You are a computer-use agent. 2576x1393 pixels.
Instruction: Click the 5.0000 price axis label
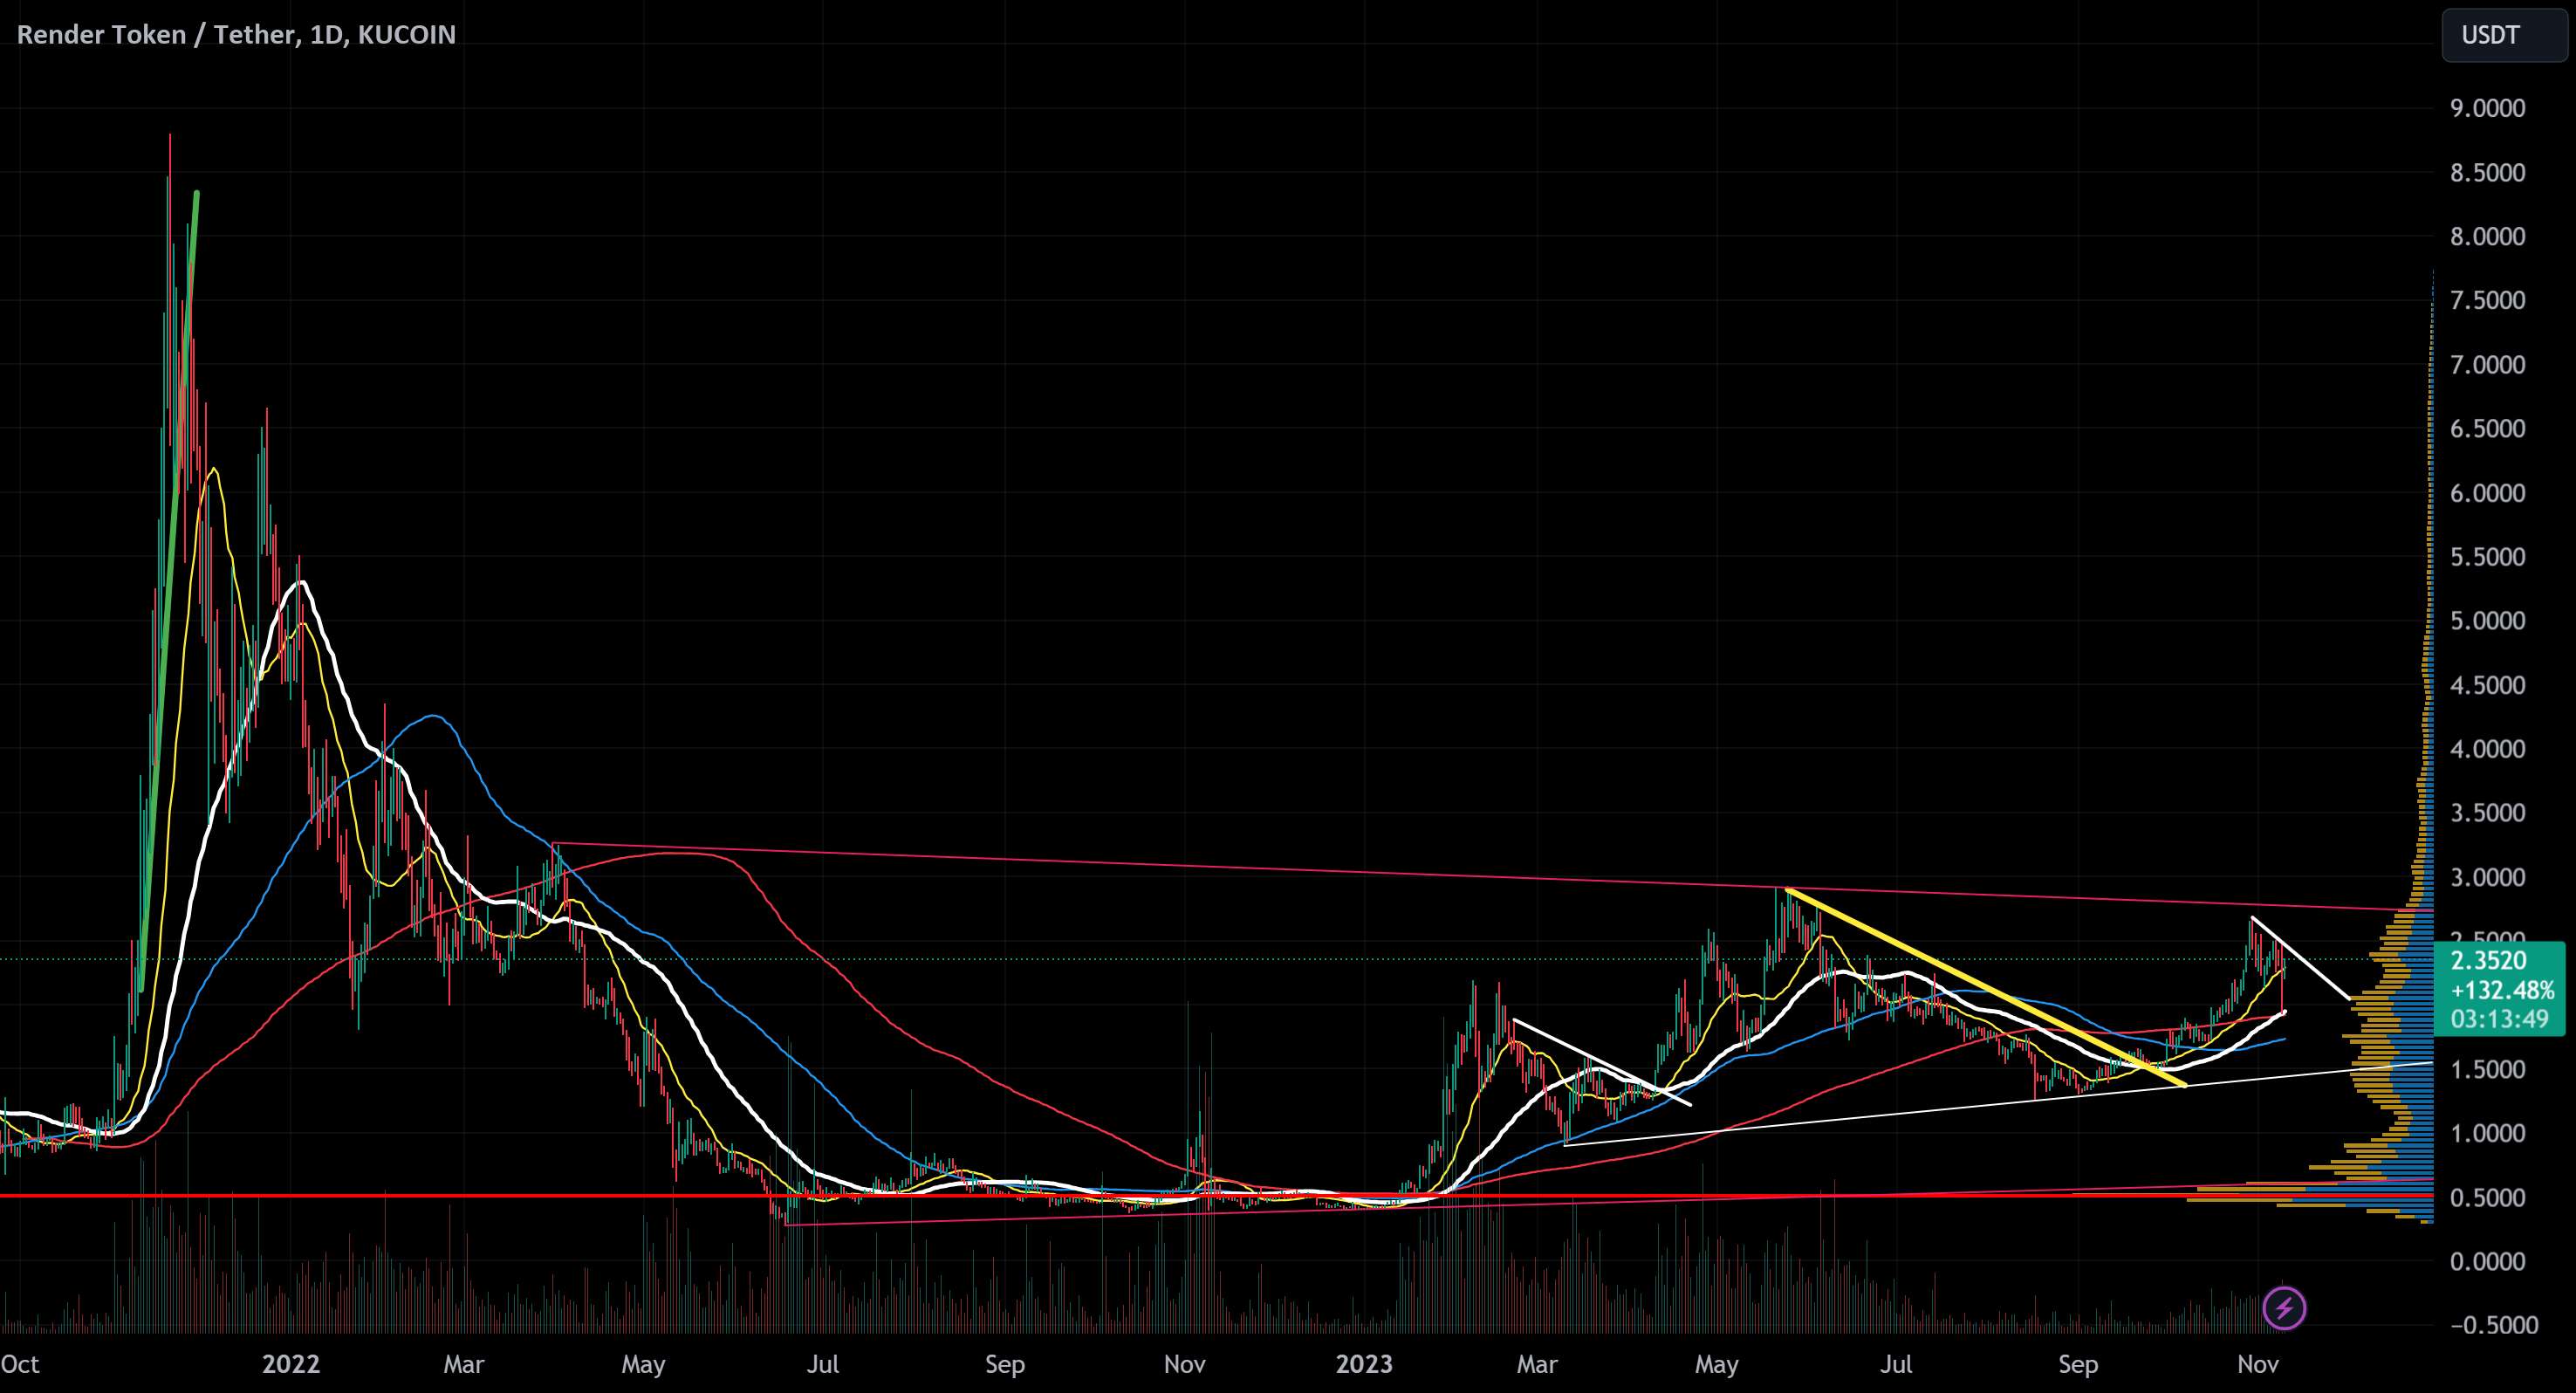click(2487, 621)
